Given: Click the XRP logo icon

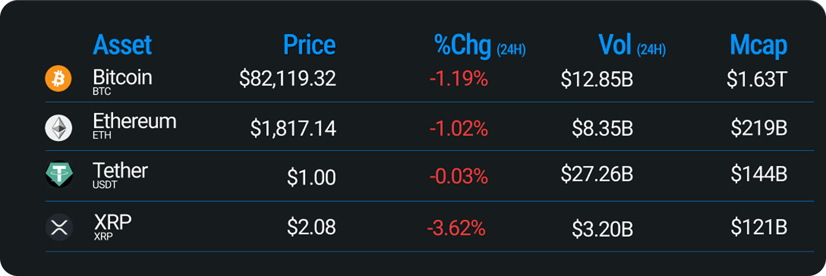Looking at the screenshot, I should (x=59, y=227).
